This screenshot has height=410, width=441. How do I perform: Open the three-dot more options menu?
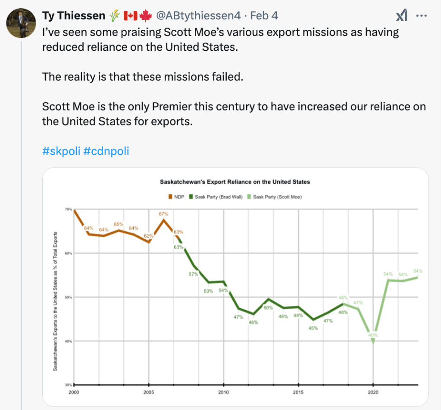coord(421,16)
